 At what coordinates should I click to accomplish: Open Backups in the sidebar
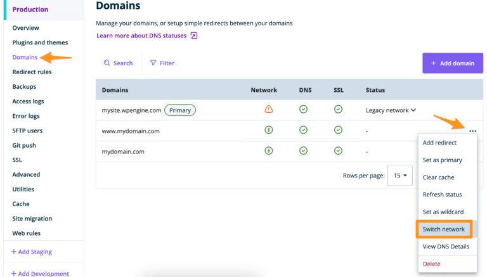pyautogui.click(x=24, y=87)
